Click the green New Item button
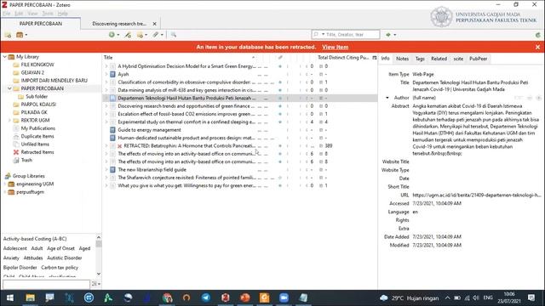This screenshot has height=306, width=545. click(113, 35)
